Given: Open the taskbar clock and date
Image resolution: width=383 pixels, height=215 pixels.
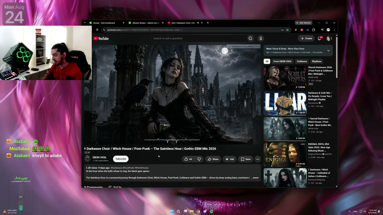Looking at the screenshot, I should click(373, 211).
